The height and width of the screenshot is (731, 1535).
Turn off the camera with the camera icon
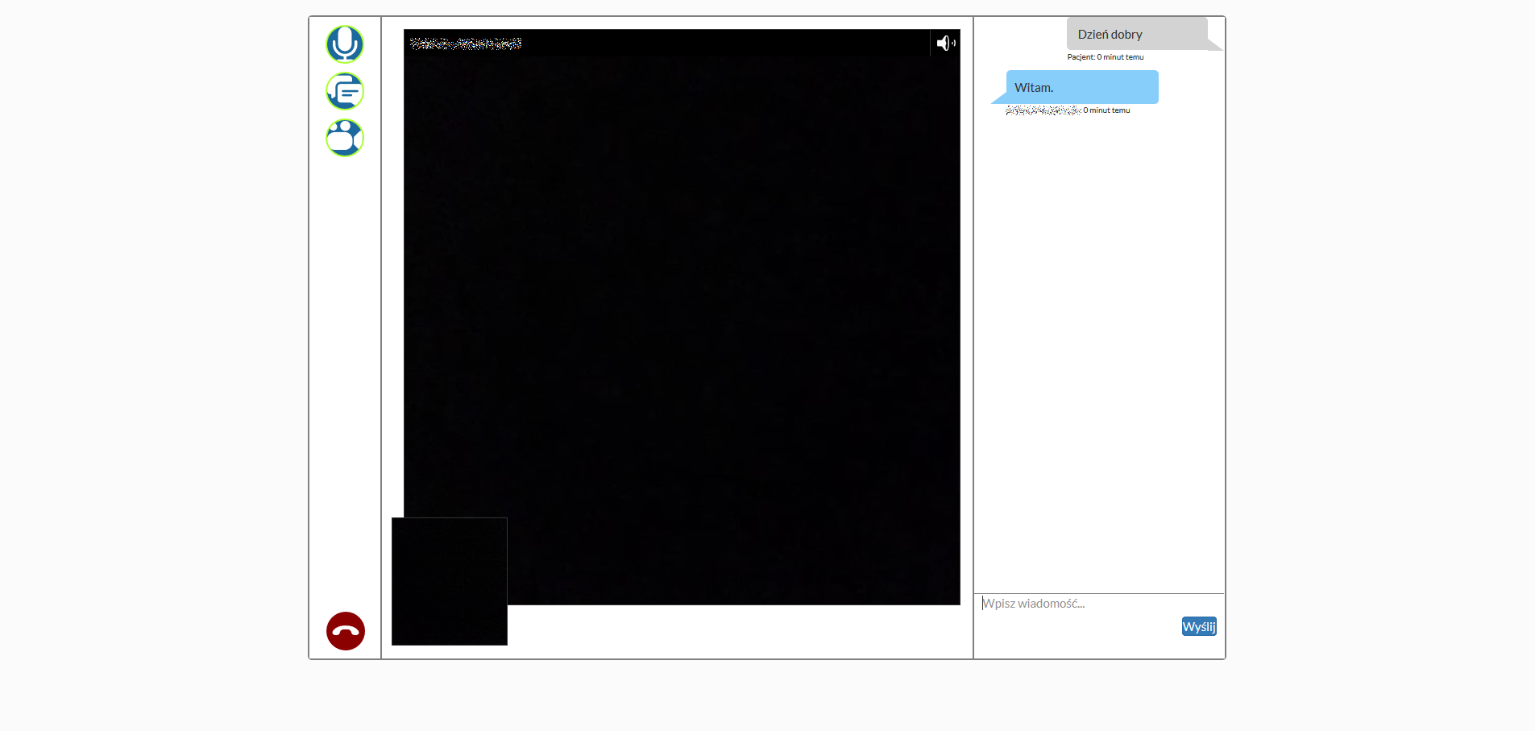tap(345, 138)
